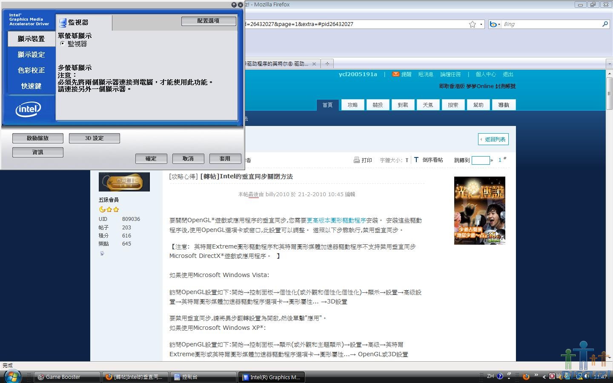
Task: Open the 幫助 nav tab
Action: (478, 105)
